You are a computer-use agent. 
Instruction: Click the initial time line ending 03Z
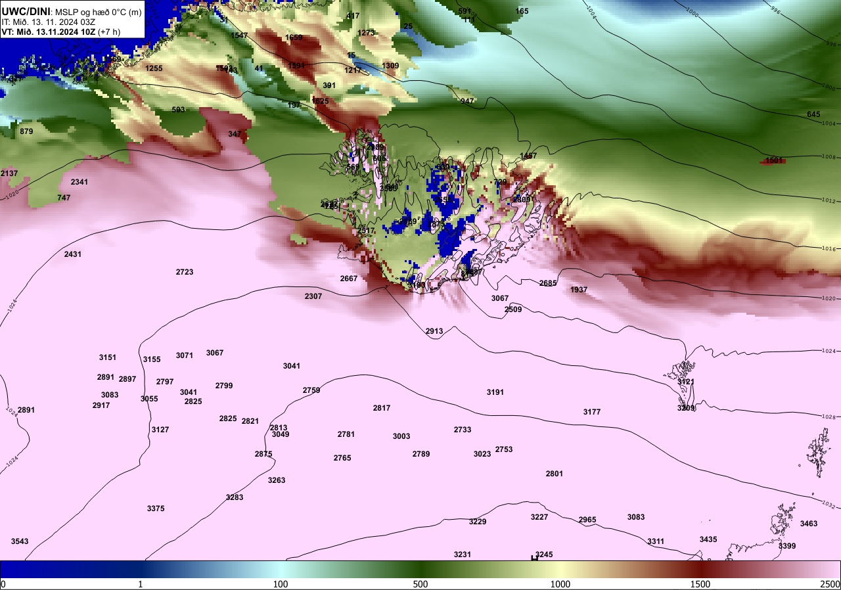pos(49,21)
